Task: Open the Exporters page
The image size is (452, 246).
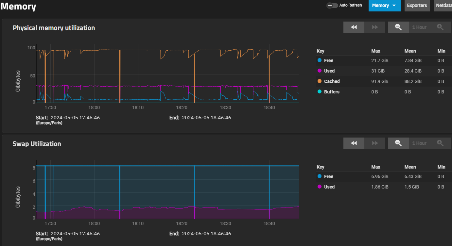Action: [417, 6]
